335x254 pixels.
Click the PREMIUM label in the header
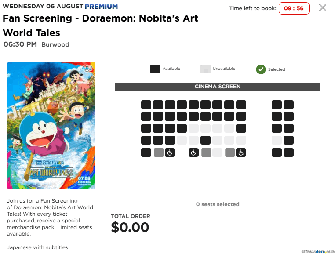click(101, 7)
